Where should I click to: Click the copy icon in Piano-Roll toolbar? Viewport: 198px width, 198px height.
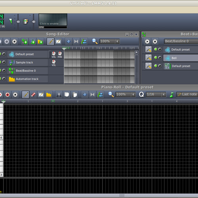click(x=67, y=95)
